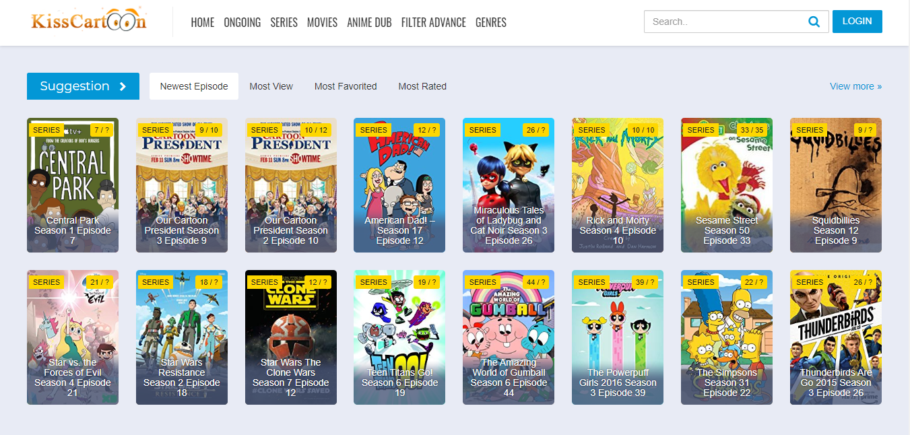This screenshot has height=435, width=910.
Task: Click the 18 / ? badge on Star Wars Resistance
Action: [209, 282]
